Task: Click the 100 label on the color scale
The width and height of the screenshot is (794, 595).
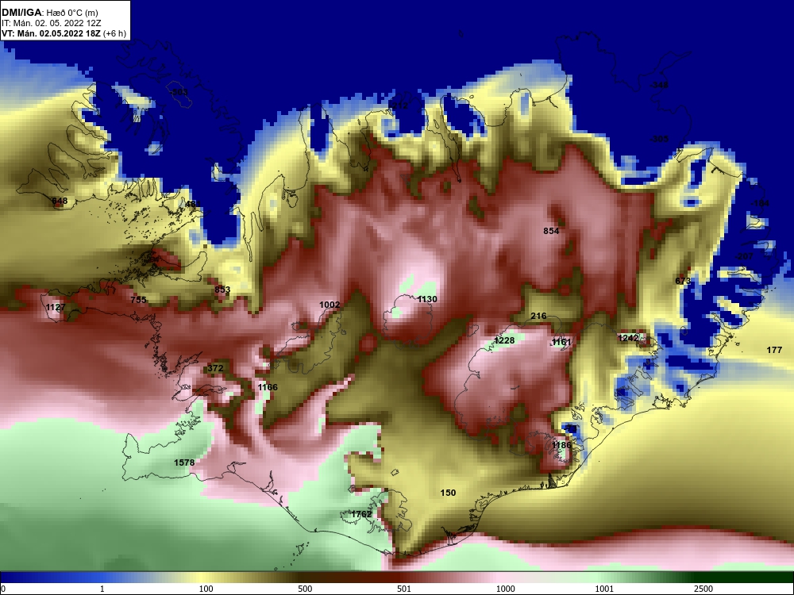Action: click(206, 589)
